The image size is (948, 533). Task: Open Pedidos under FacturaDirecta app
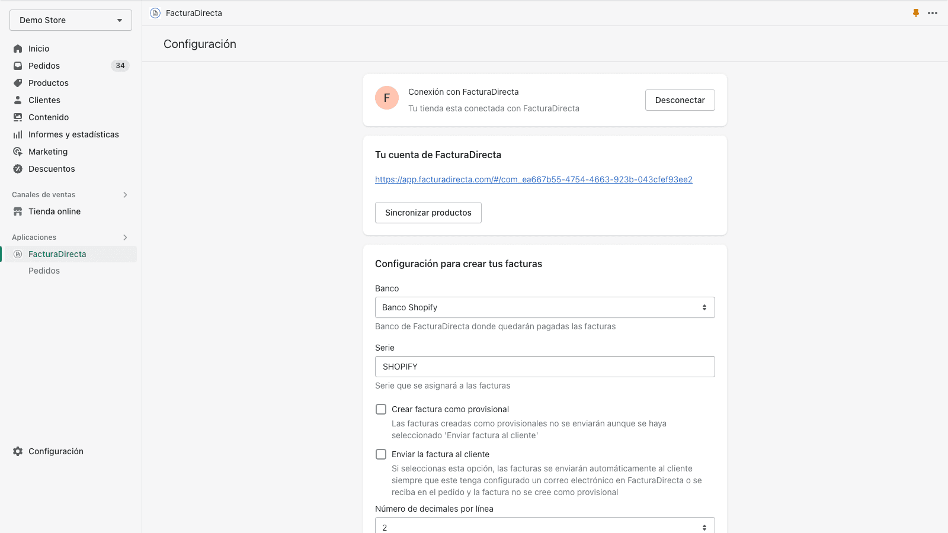click(x=44, y=271)
